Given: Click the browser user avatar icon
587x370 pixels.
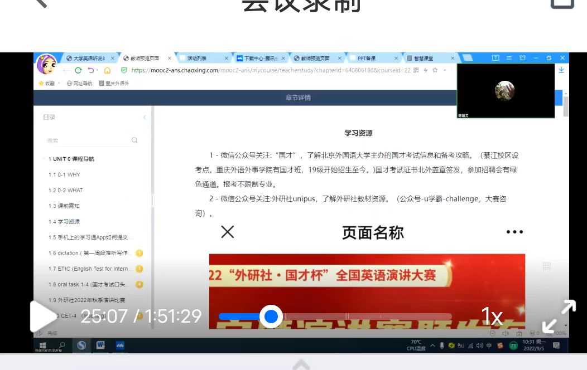Looking at the screenshot, I should [x=46, y=64].
